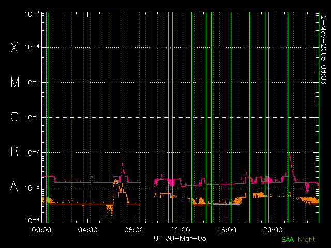Click the pink curve peak near 07:00
This screenshot has height=248, width=331.
tap(122, 164)
